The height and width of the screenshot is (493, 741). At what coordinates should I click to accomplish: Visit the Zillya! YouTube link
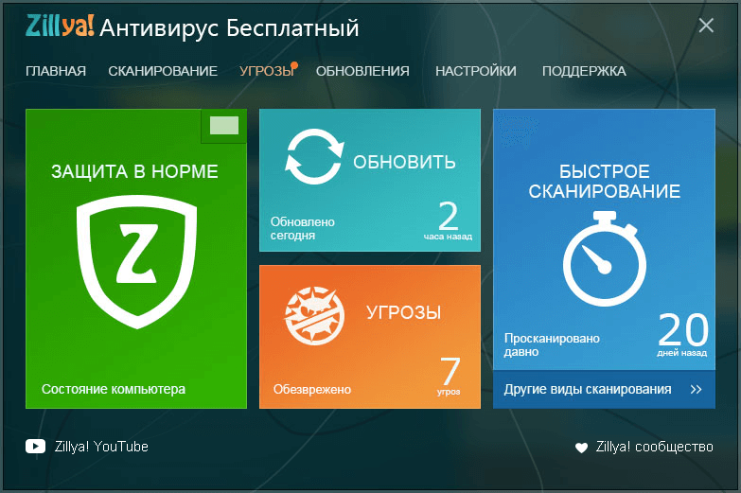pos(101,447)
